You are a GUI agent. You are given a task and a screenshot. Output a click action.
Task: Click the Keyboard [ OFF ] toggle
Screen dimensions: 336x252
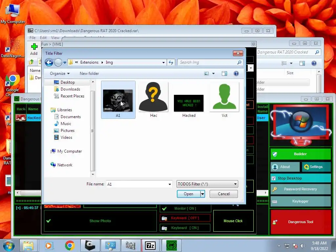[185, 218]
